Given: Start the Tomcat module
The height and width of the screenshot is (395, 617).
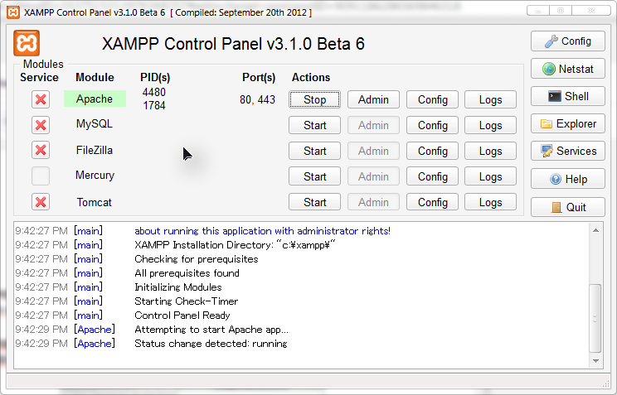Looking at the screenshot, I should [315, 201].
